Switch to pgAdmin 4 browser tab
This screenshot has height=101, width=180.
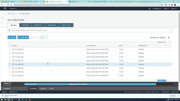click(79, 2)
